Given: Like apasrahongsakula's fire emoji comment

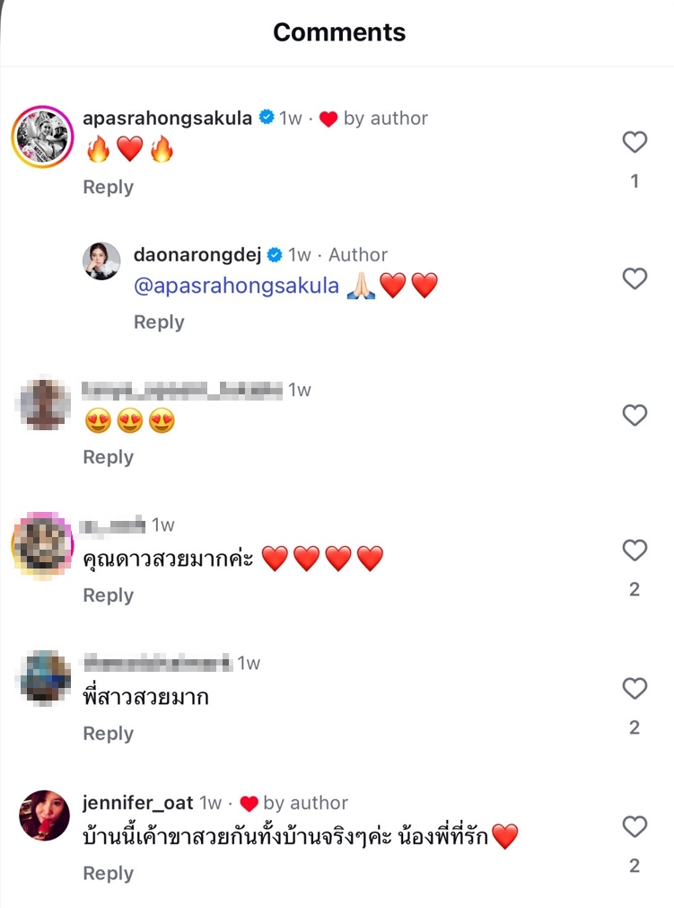Looking at the screenshot, I should click(x=635, y=142).
